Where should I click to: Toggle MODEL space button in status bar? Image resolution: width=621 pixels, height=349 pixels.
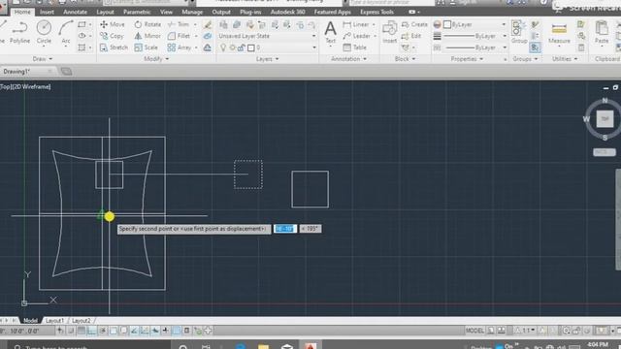474,331
